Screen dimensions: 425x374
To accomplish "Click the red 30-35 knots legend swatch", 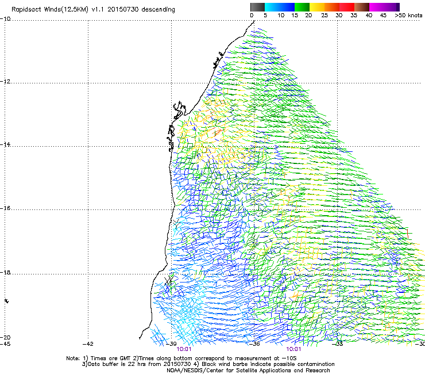I will [x=347, y=7].
